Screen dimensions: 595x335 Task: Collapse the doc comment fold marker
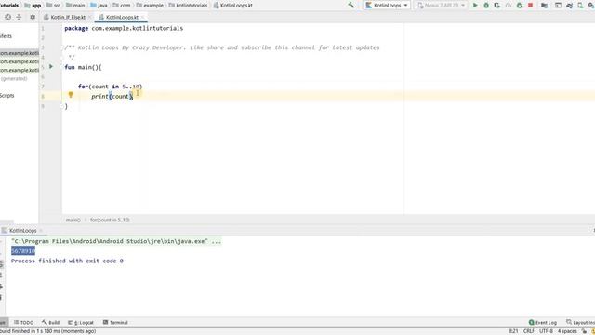[x=63, y=47]
